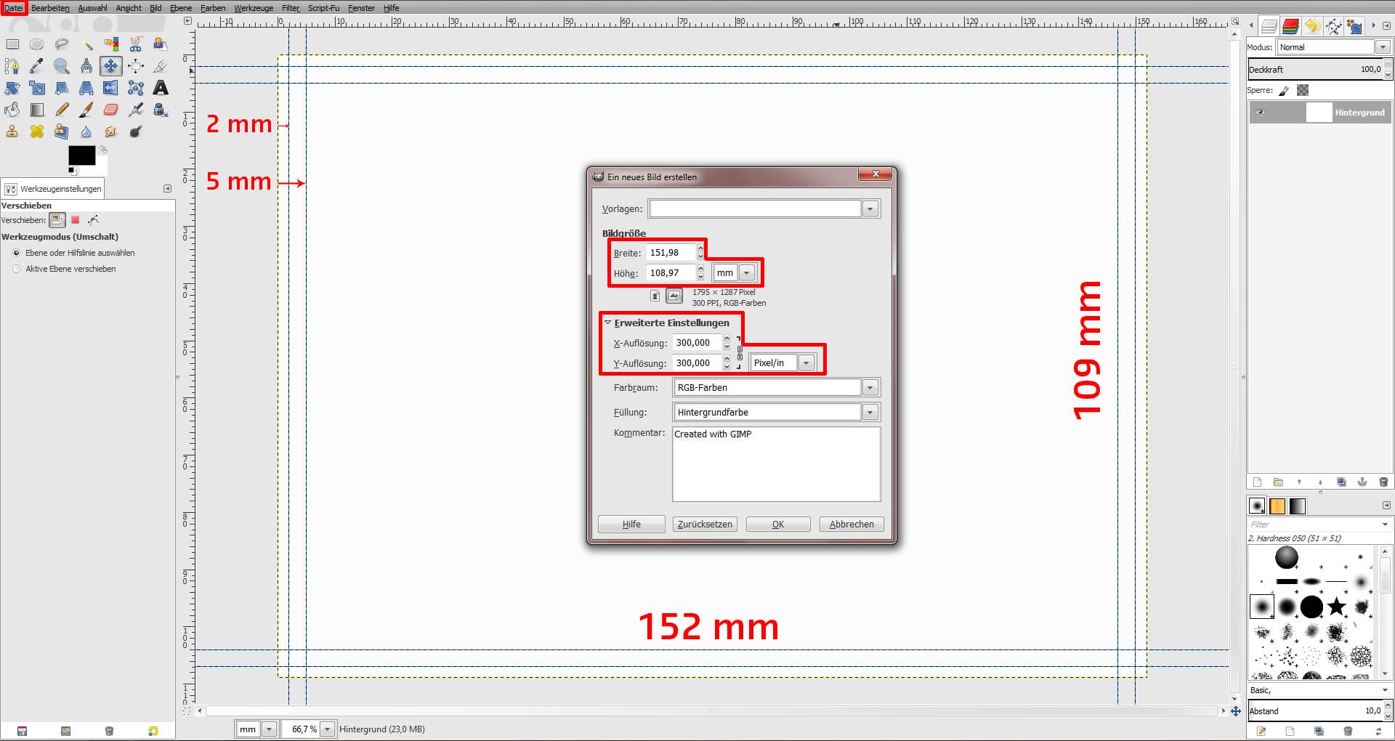Delete layer using the trash icon
Viewport: 1395px width, 741px height.
[x=1383, y=482]
